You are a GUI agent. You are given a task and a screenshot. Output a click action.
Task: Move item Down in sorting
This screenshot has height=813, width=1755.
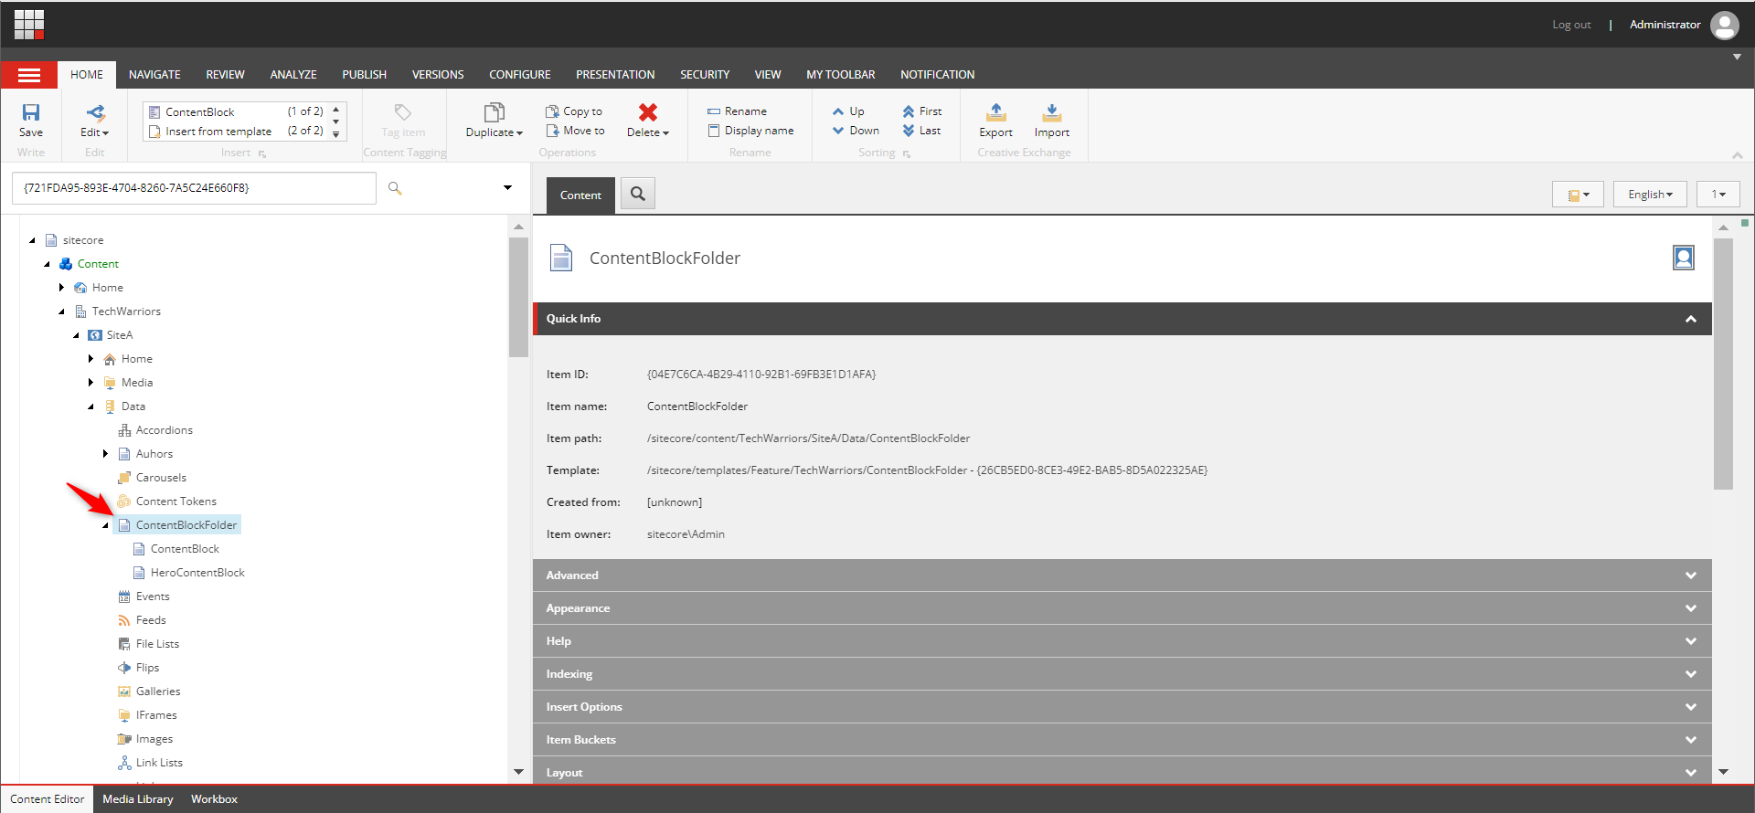(856, 131)
